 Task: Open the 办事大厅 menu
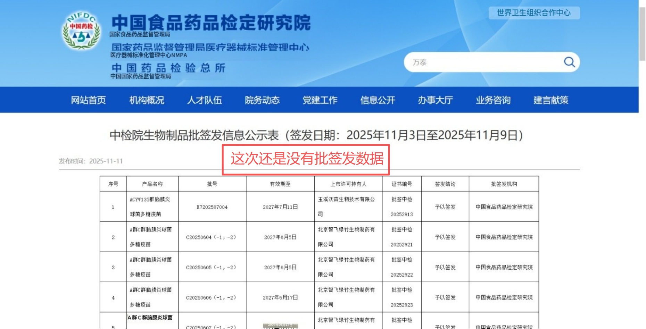tap(435, 100)
